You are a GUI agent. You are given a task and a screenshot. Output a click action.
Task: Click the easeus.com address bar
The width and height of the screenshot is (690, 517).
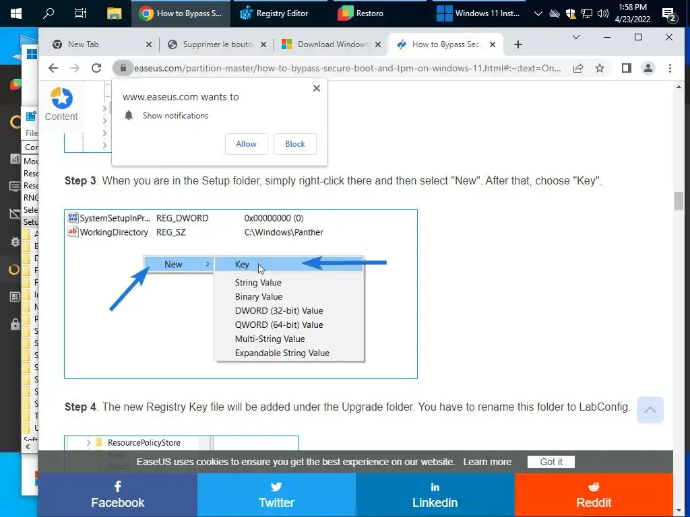click(x=347, y=68)
